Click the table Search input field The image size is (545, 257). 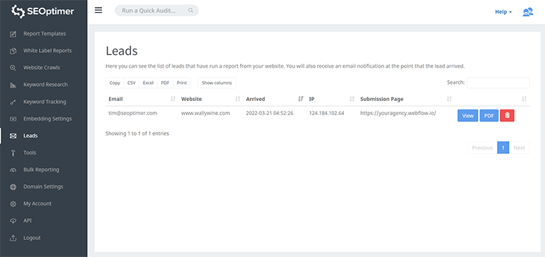pos(498,83)
